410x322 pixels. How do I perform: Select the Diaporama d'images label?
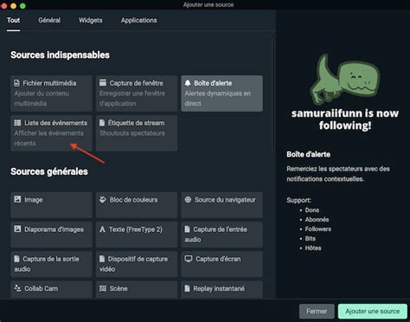click(54, 229)
